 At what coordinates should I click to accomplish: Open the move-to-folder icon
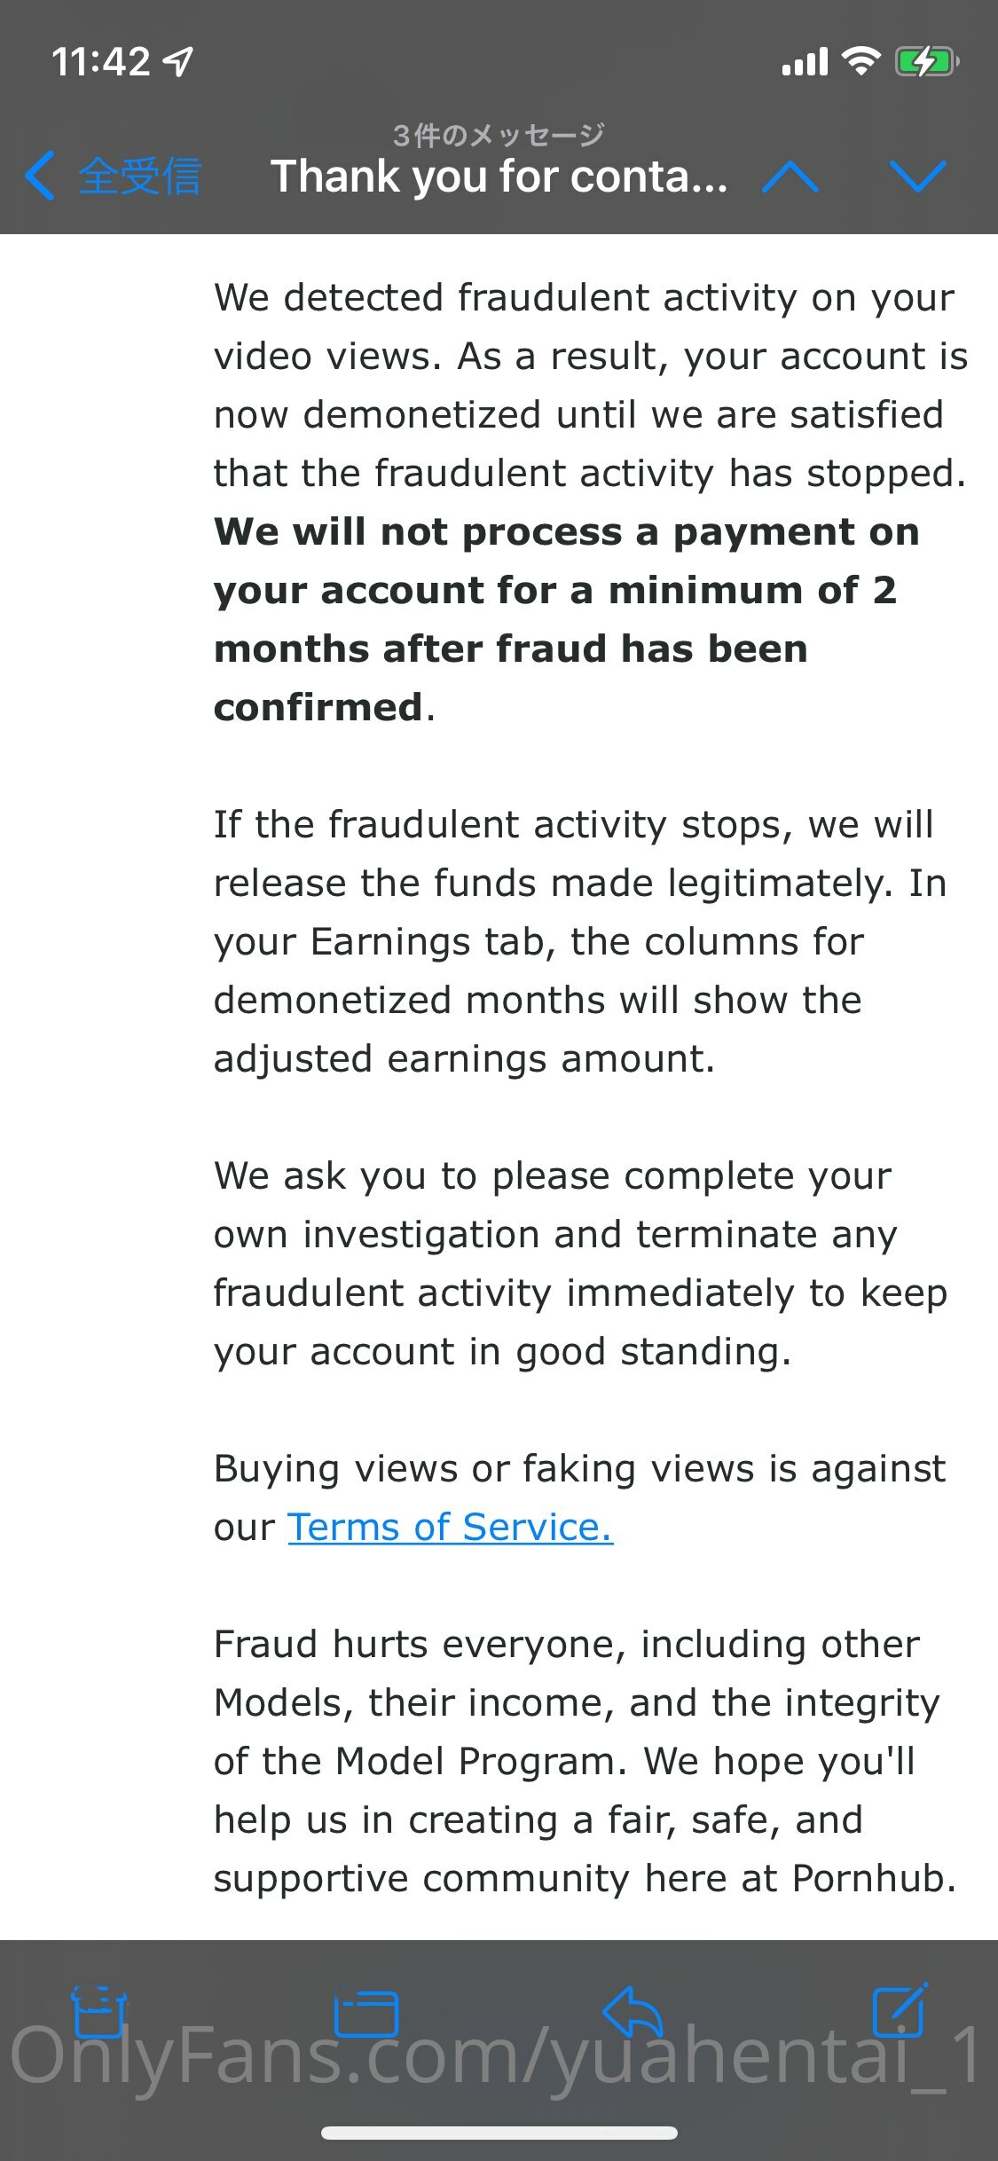click(x=365, y=2013)
